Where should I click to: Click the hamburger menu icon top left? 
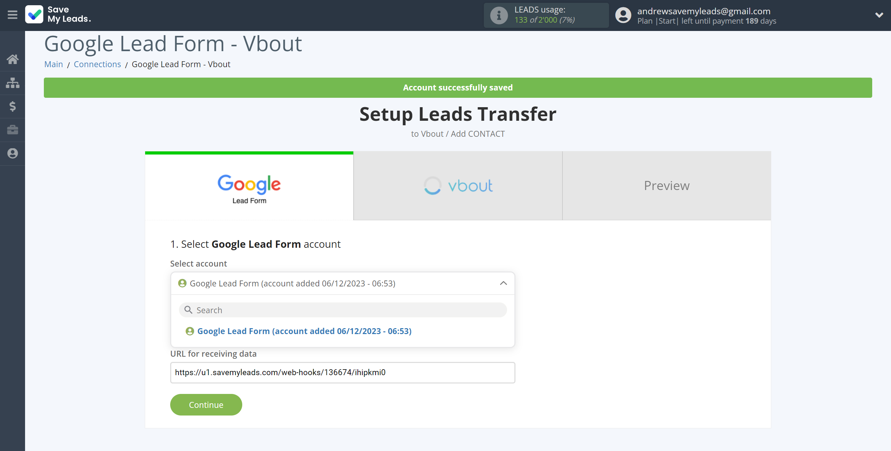pos(12,15)
